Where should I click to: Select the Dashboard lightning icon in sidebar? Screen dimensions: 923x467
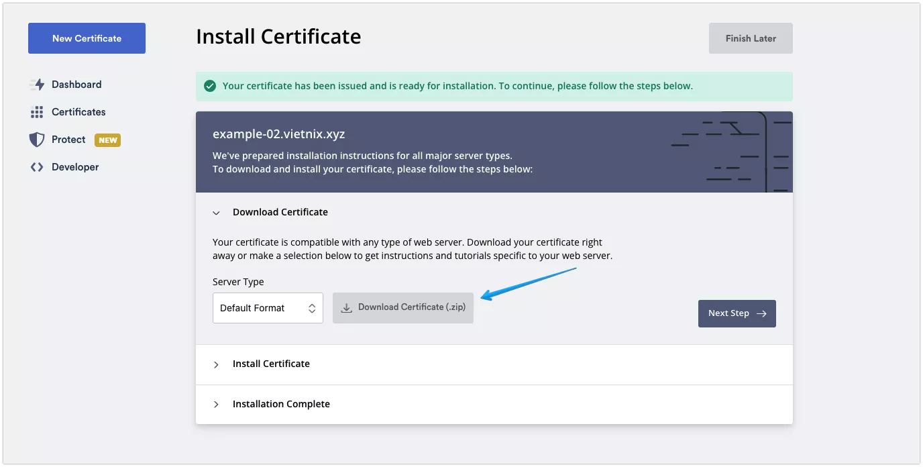click(38, 84)
